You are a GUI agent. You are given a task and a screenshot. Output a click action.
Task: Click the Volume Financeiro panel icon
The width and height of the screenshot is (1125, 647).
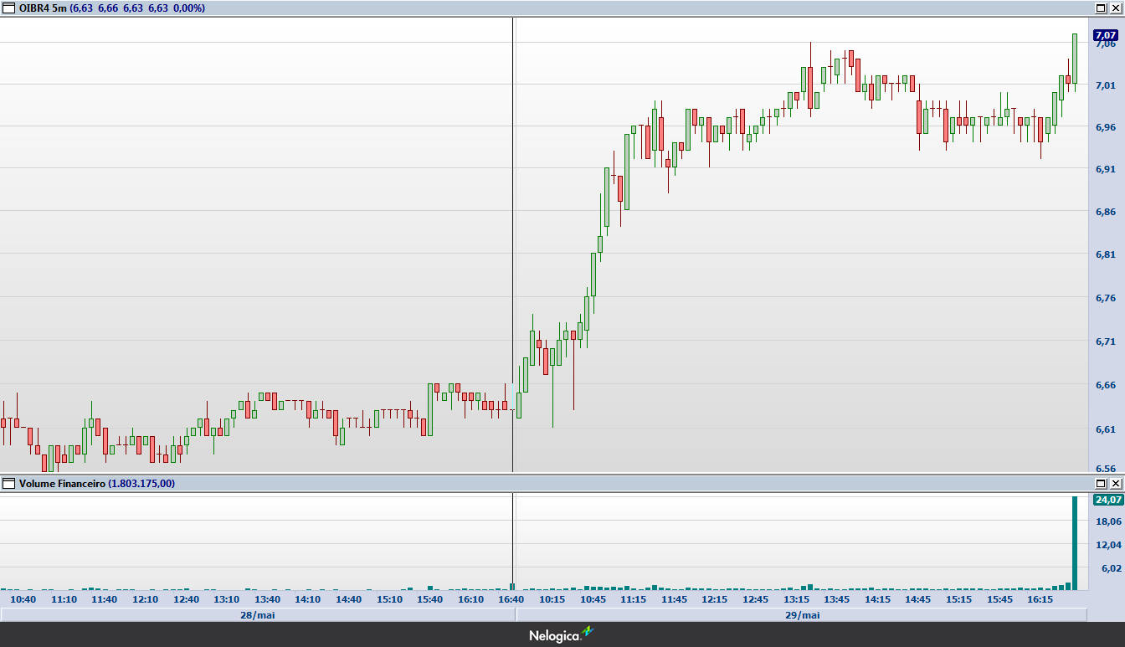(9, 483)
